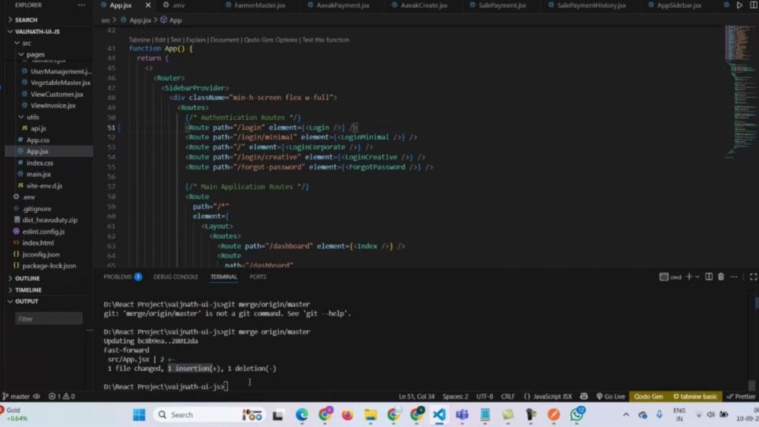Open .gitignore in the explorer
The image size is (759, 427).
click(x=37, y=209)
